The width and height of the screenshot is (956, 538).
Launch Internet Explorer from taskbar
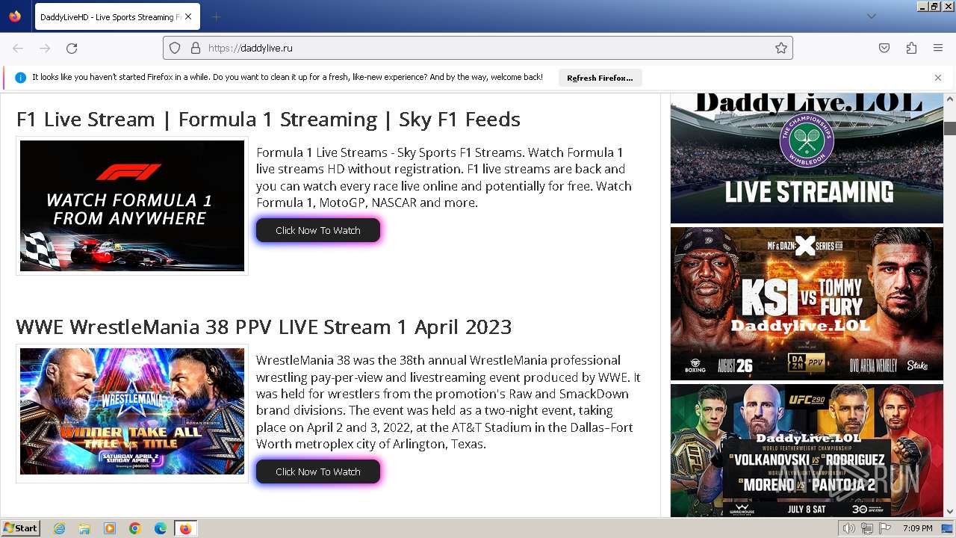pyautogui.click(x=59, y=528)
